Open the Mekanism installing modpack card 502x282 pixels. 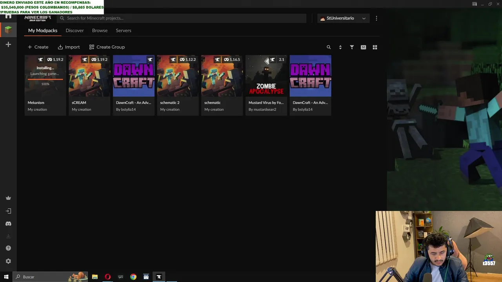click(x=45, y=85)
